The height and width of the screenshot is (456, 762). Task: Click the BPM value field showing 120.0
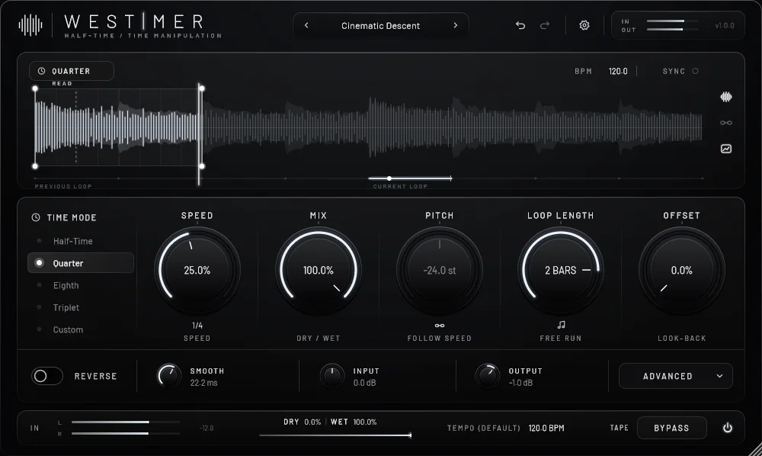tap(618, 71)
